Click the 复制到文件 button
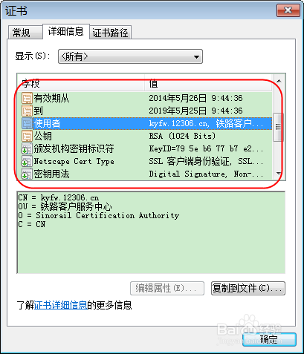The height and width of the screenshot is (354, 304). coord(248,288)
